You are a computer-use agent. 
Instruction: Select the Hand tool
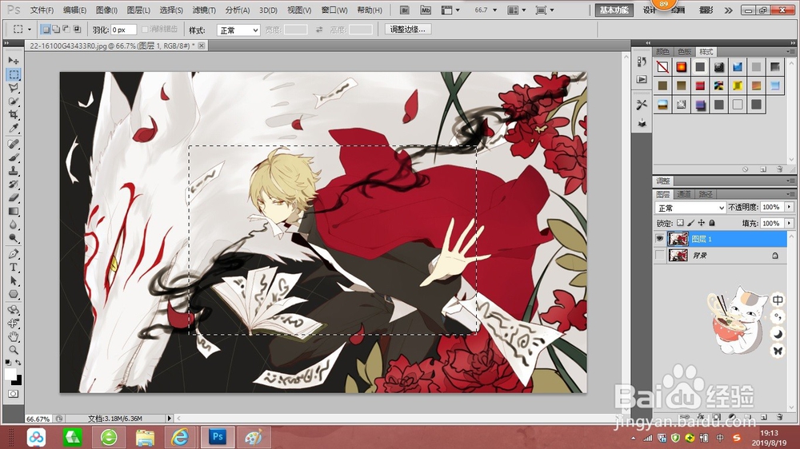click(14, 336)
